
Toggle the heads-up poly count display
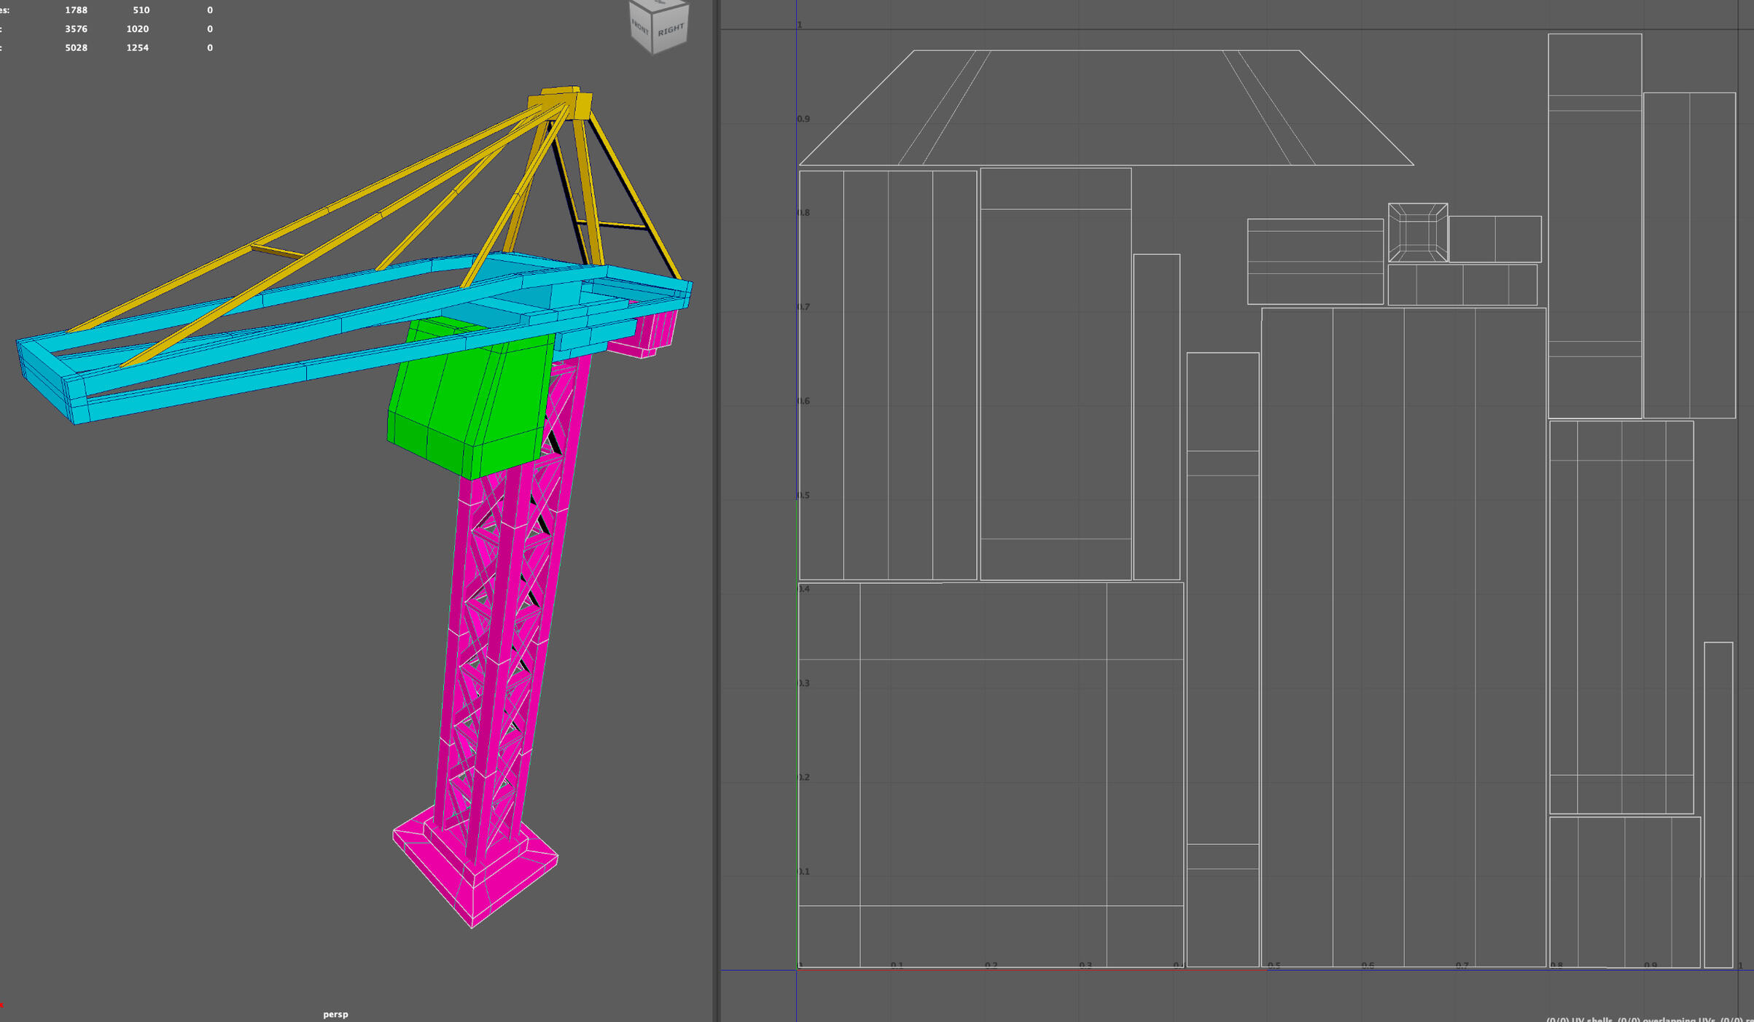point(109,29)
